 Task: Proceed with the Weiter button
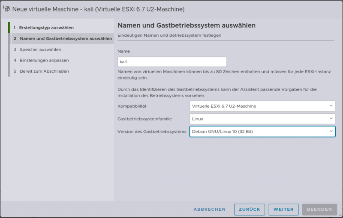tap(283, 209)
